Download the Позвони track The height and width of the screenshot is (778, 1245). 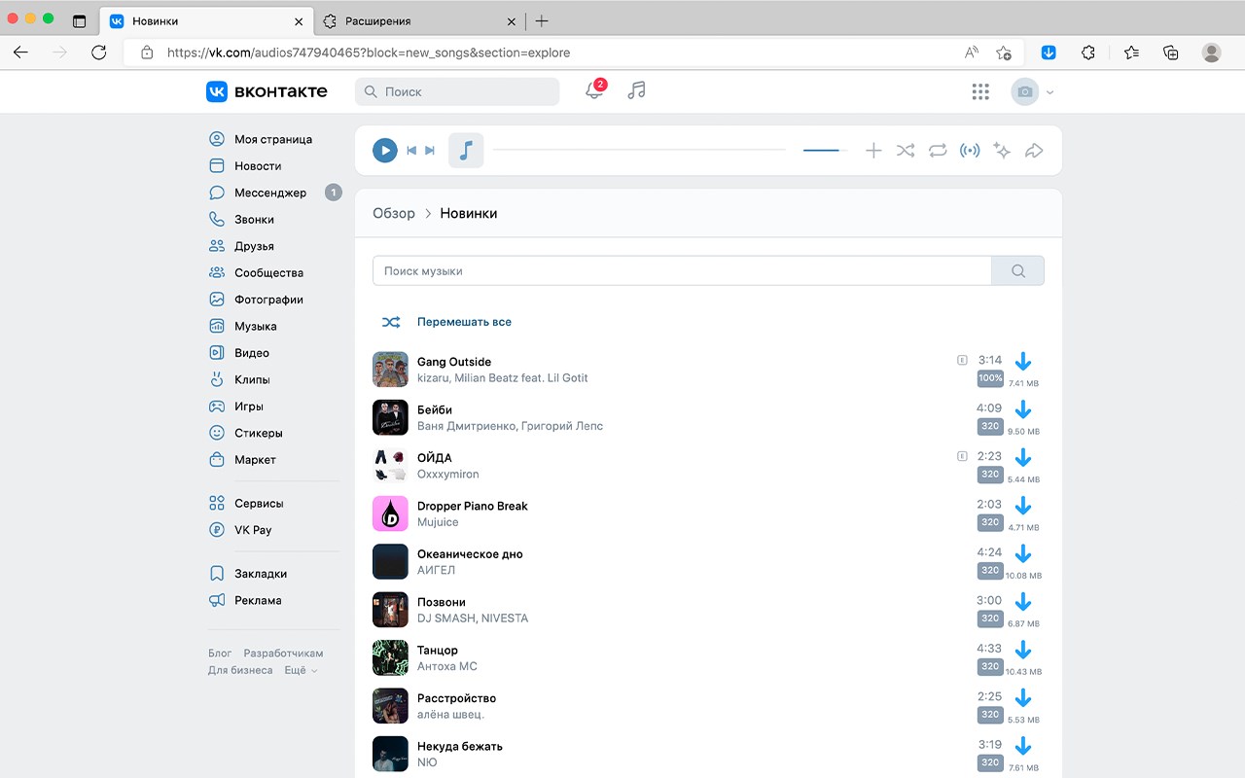coord(1022,602)
